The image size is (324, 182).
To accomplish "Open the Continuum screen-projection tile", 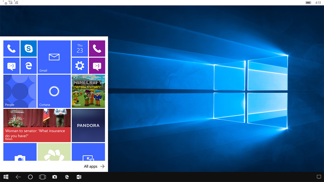I will tap(88, 152).
